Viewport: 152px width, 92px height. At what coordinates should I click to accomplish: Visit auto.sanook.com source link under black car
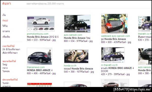pyautogui.click(x=73, y=35)
